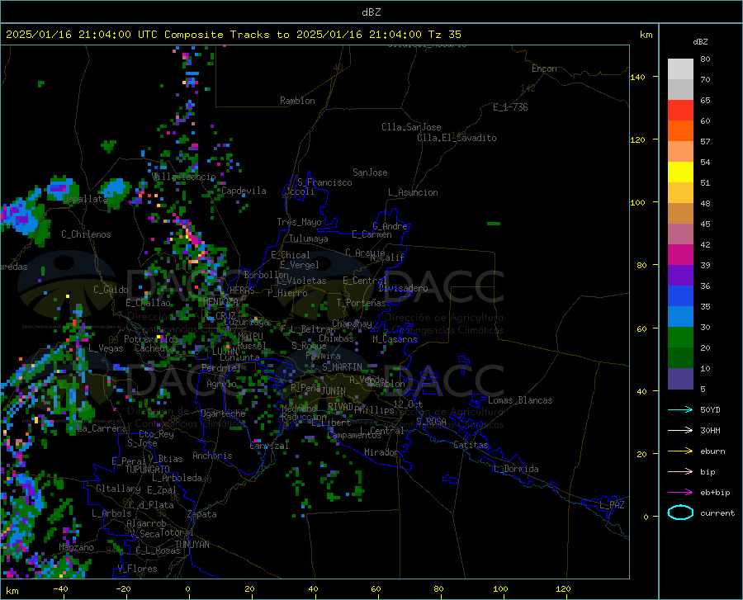Click the 65 dBZ light gray swatch

click(680, 90)
